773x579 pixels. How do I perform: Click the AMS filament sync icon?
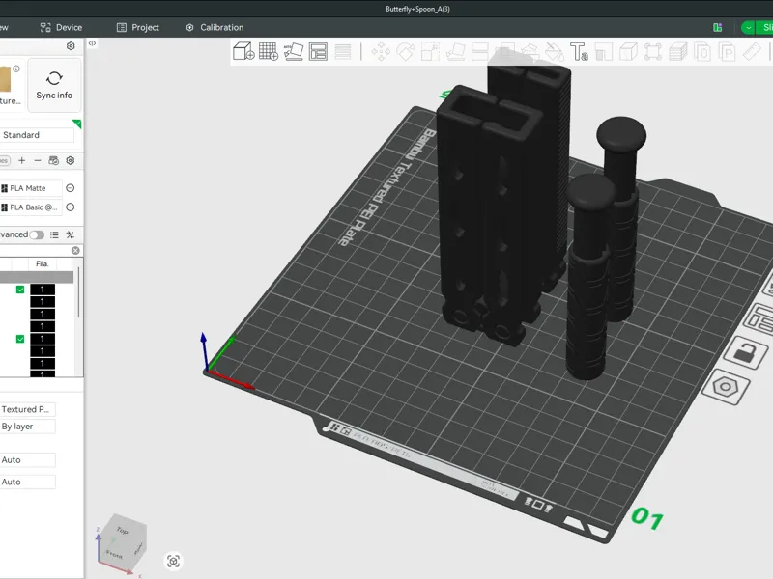coord(54,160)
